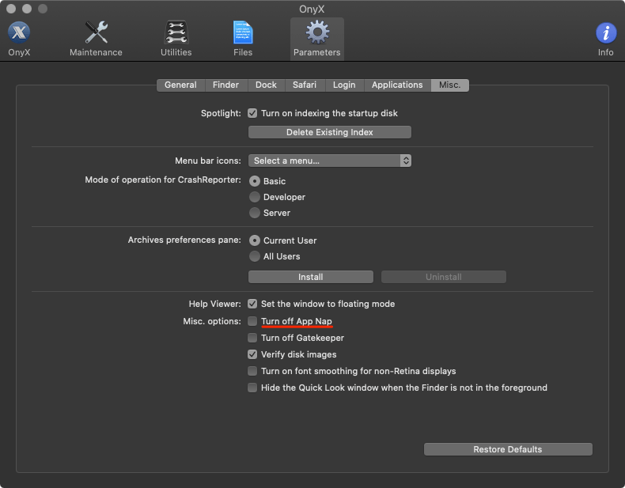Switch to the Dock tab
The width and height of the screenshot is (625, 488).
[x=266, y=85]
